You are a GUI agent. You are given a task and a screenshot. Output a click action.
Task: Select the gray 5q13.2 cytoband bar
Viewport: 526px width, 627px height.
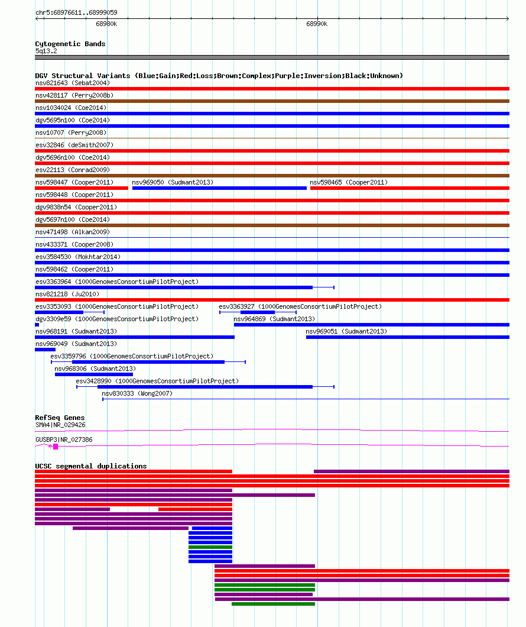[x=272, y=57]
